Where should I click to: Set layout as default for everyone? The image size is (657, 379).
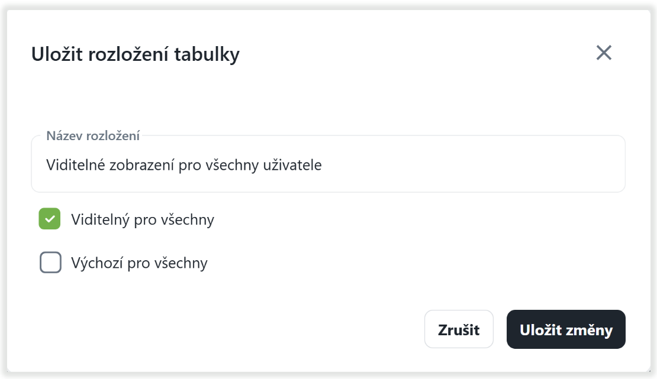click(x=50, y=262)
